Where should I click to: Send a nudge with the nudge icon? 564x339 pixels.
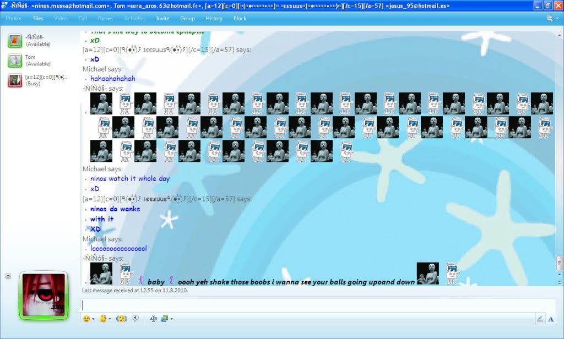tap(122, 319)
